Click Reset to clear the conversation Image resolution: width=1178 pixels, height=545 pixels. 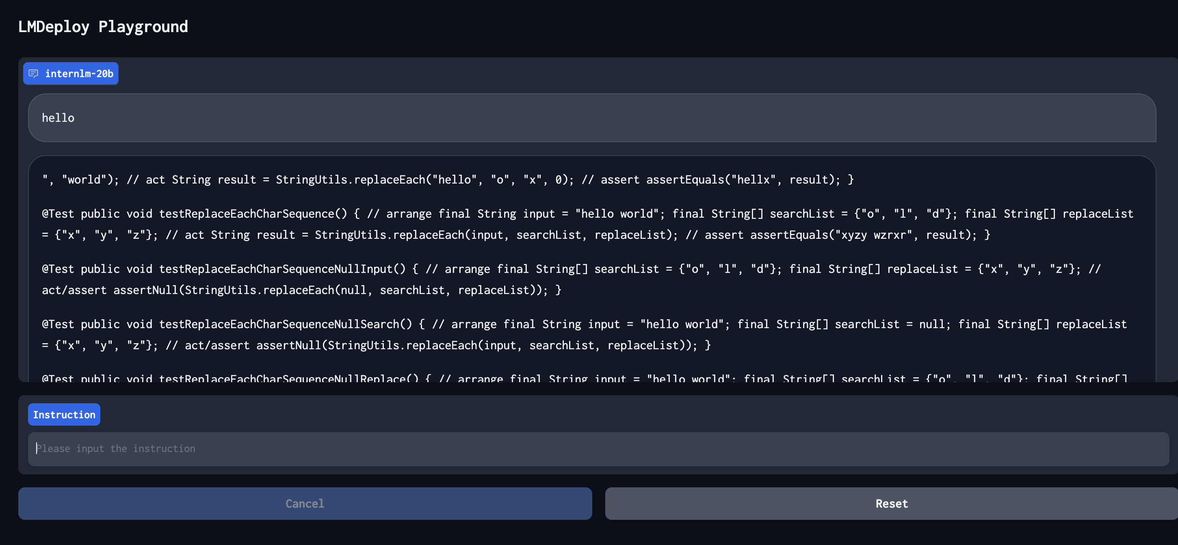pyautogui.click(x=891, y=504)
